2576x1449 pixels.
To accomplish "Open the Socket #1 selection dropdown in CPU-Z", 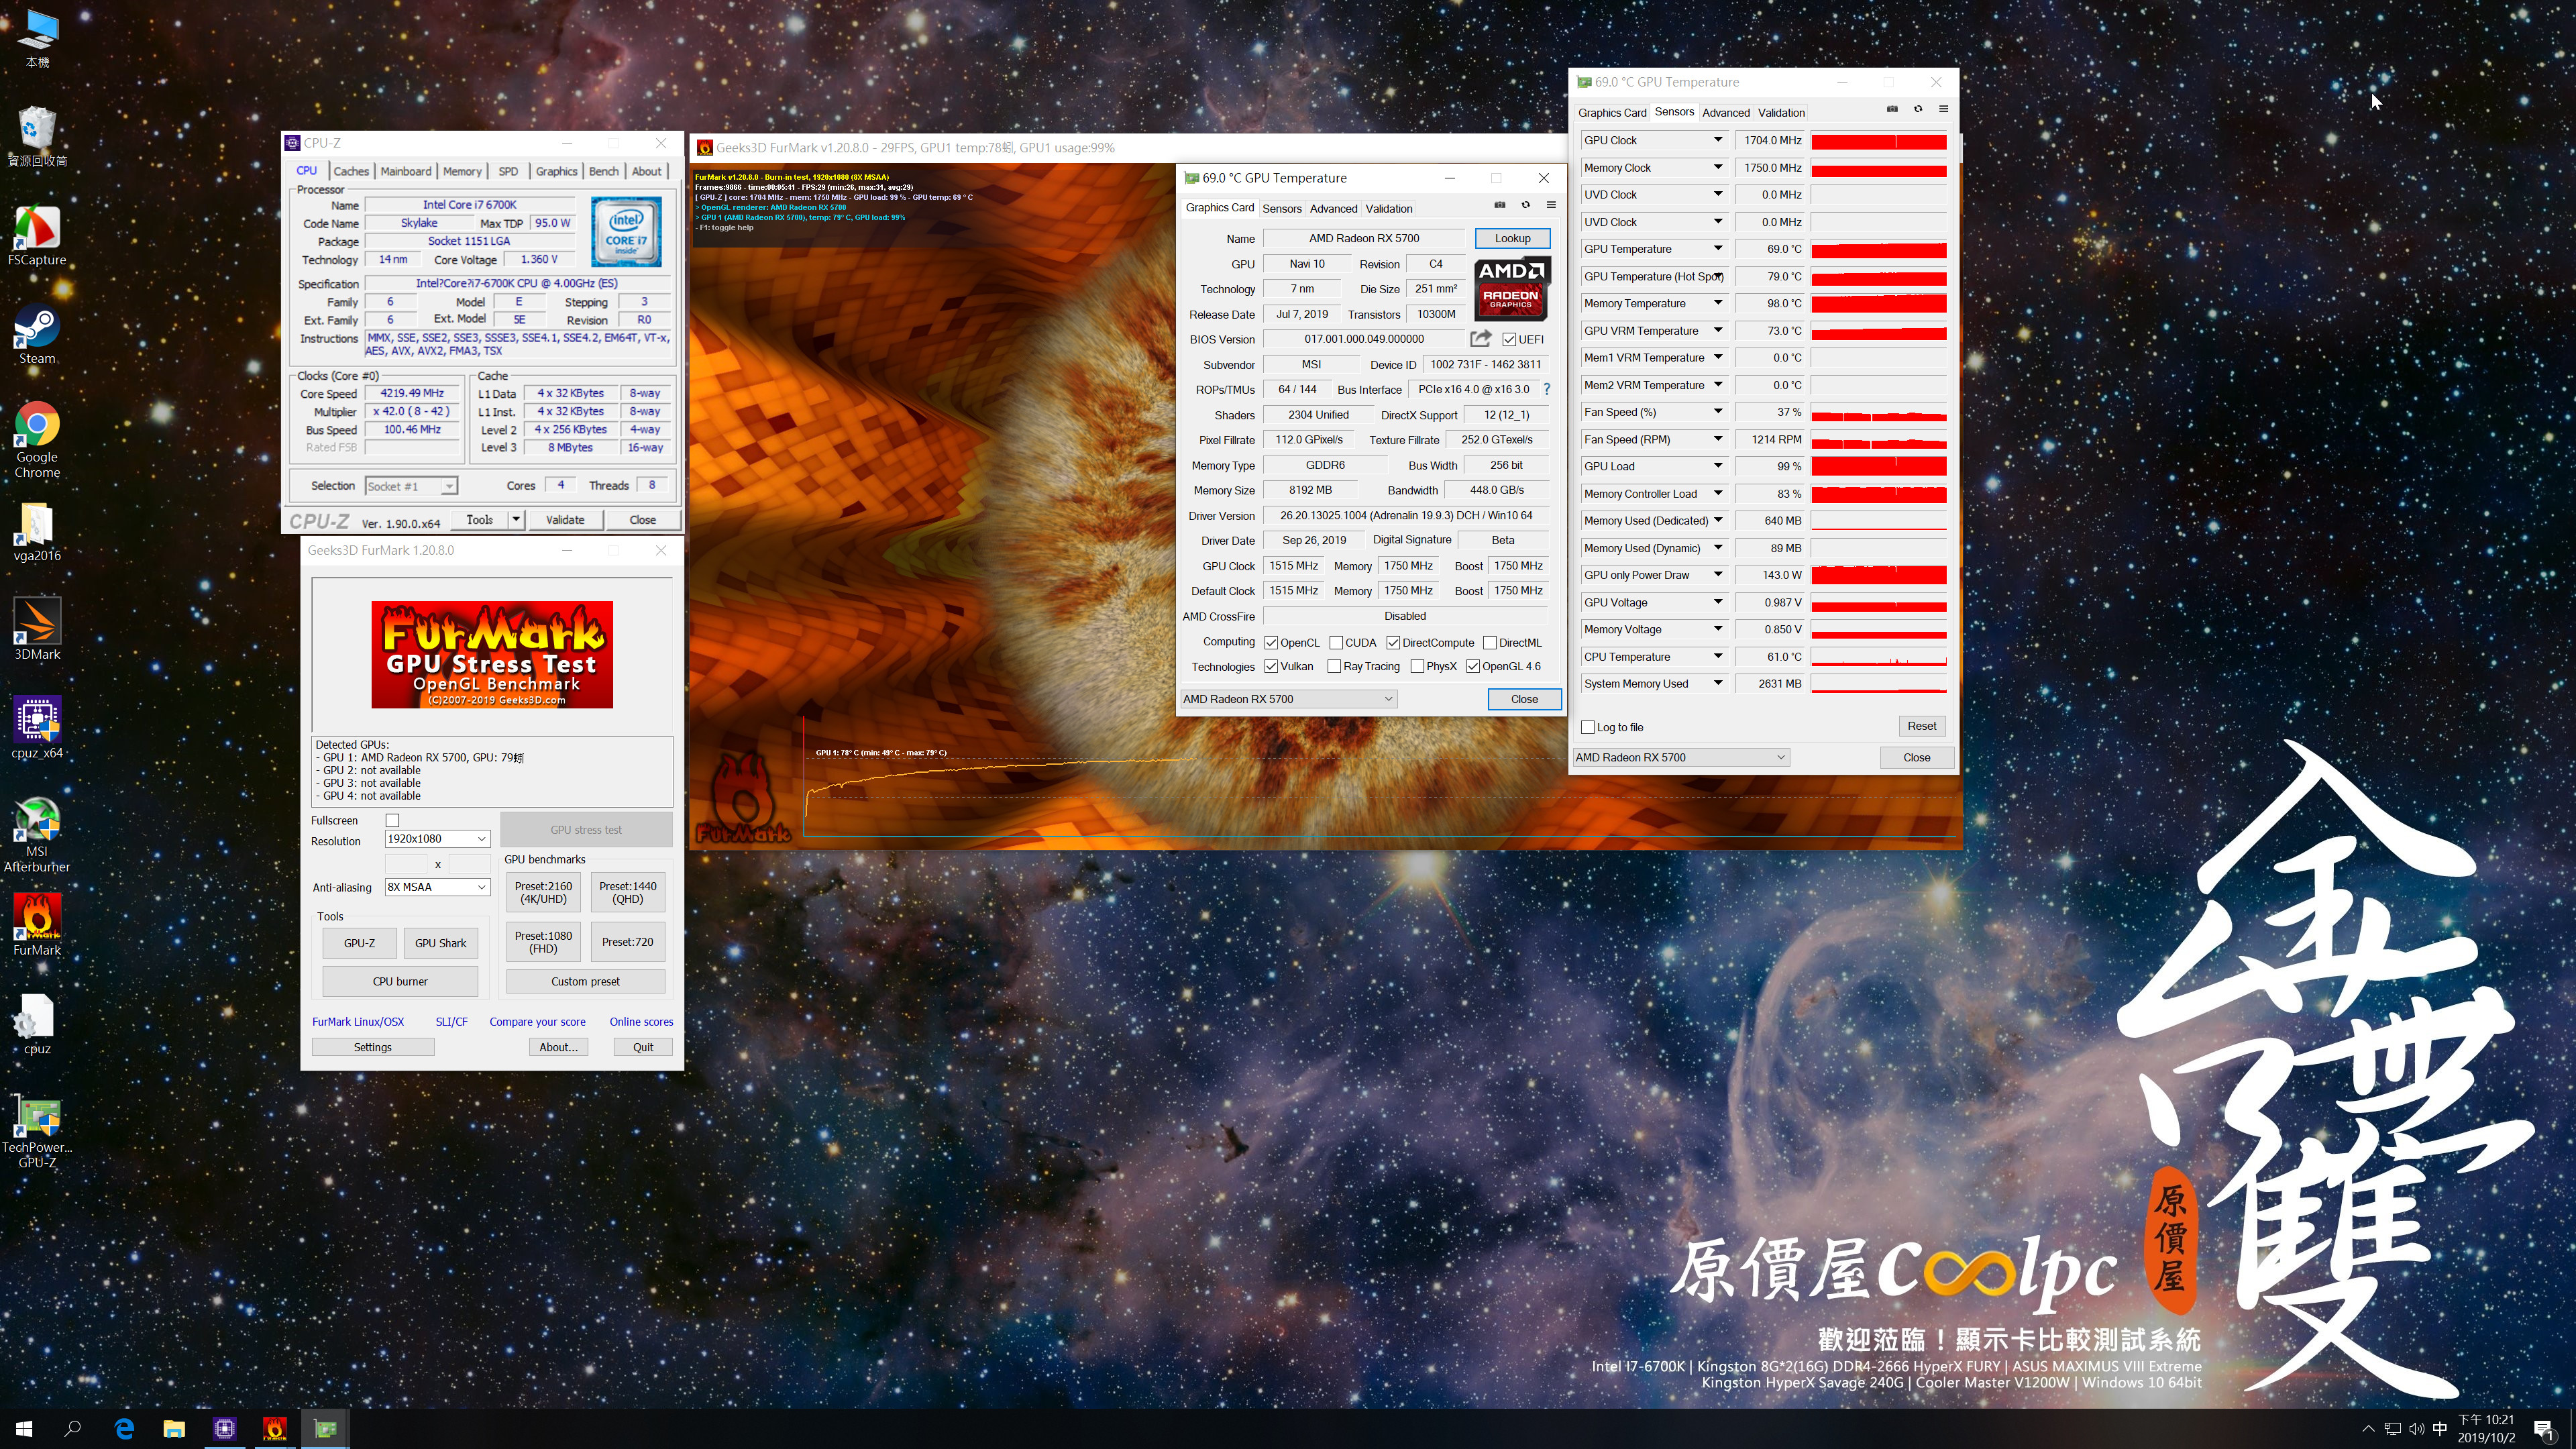I will point(411,486).
